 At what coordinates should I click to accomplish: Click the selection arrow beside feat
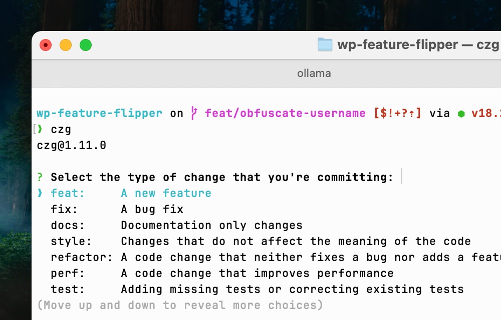40,193
